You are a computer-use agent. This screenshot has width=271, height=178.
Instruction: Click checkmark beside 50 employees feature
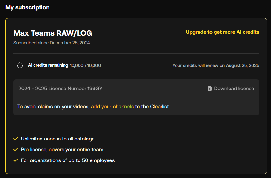coord(15,160)
